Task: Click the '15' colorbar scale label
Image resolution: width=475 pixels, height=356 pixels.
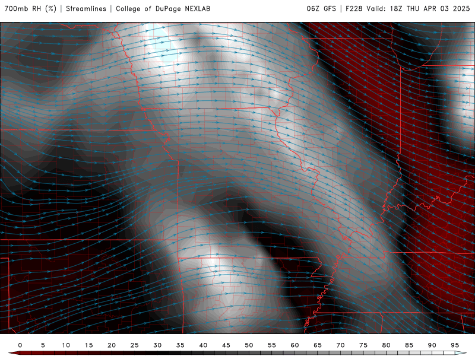Action: click(x=88, y=345)
